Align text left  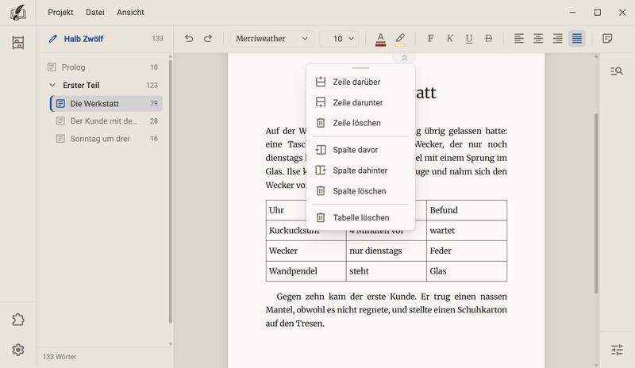(519, 38)
